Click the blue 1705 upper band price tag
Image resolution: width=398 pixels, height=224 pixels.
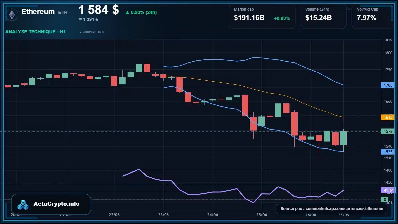[388, 85]
